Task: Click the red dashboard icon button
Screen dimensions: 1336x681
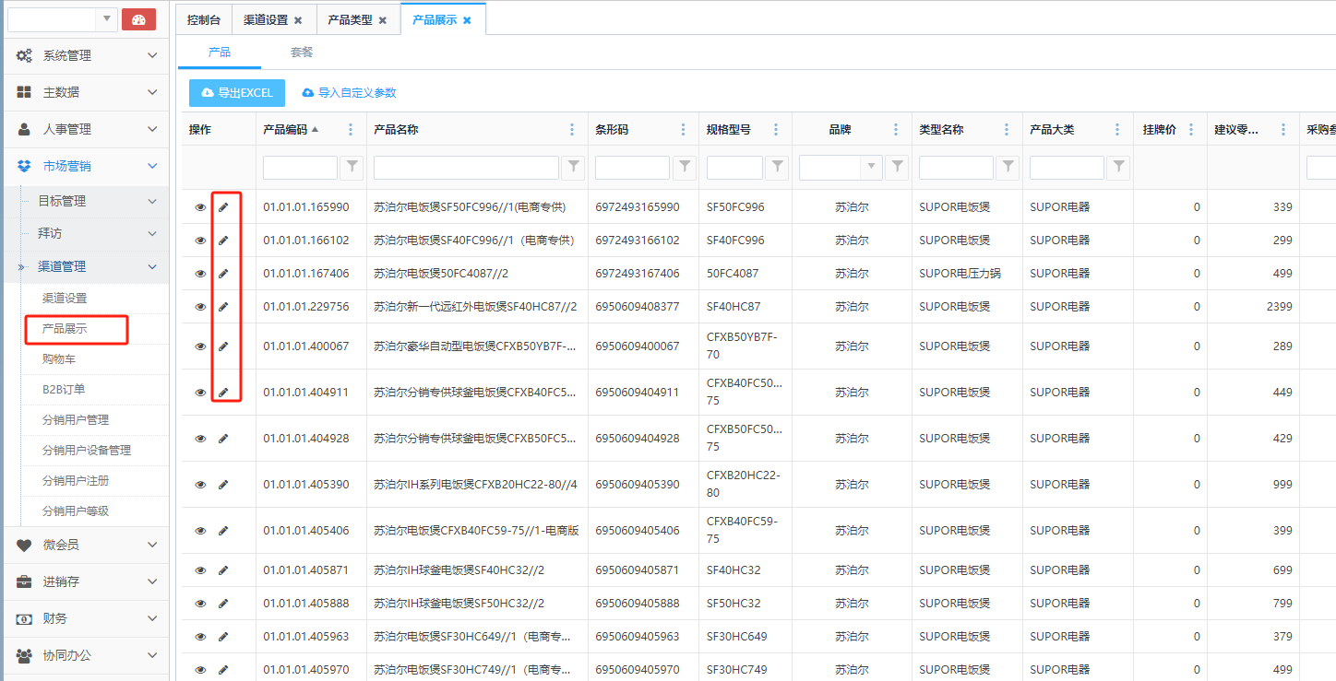Action: 138,19
